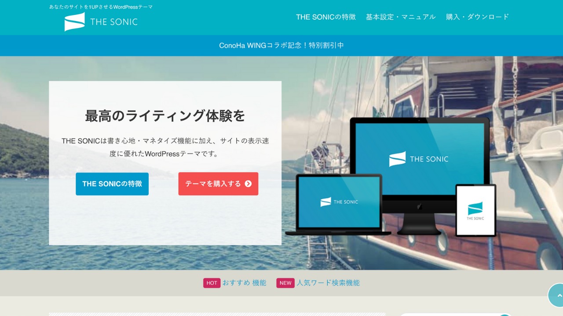Click the HOT badge label
Viewport: 563px width, 316px height.
212,283
